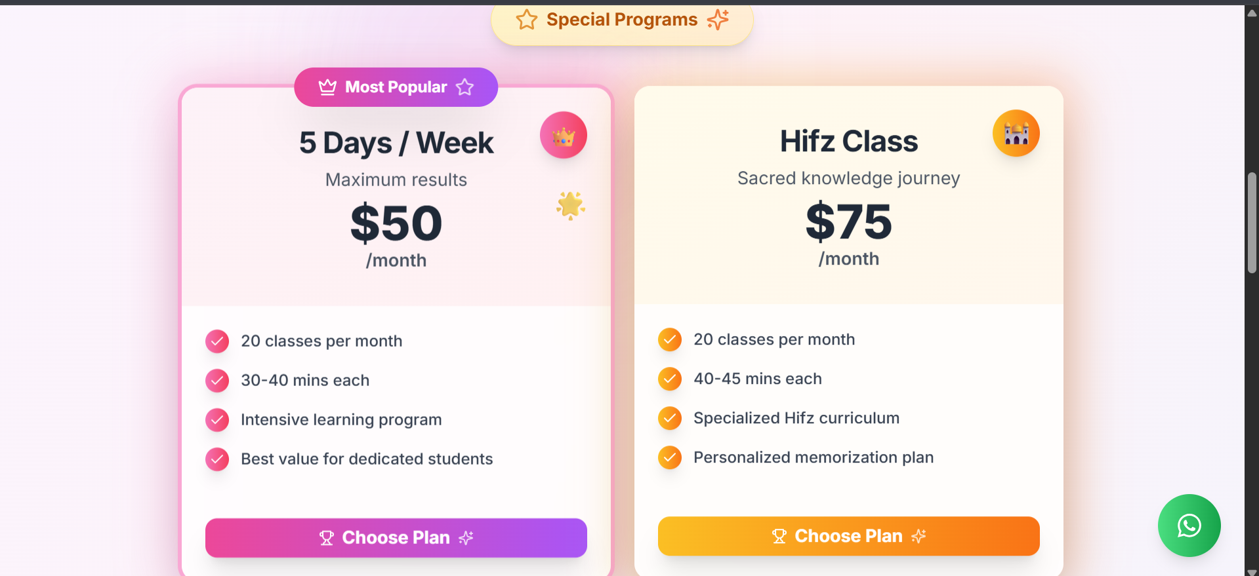Choose the 5 Days / Week plan
The width and height of the screenshot is (1259, 576).
tap(396, 538)
